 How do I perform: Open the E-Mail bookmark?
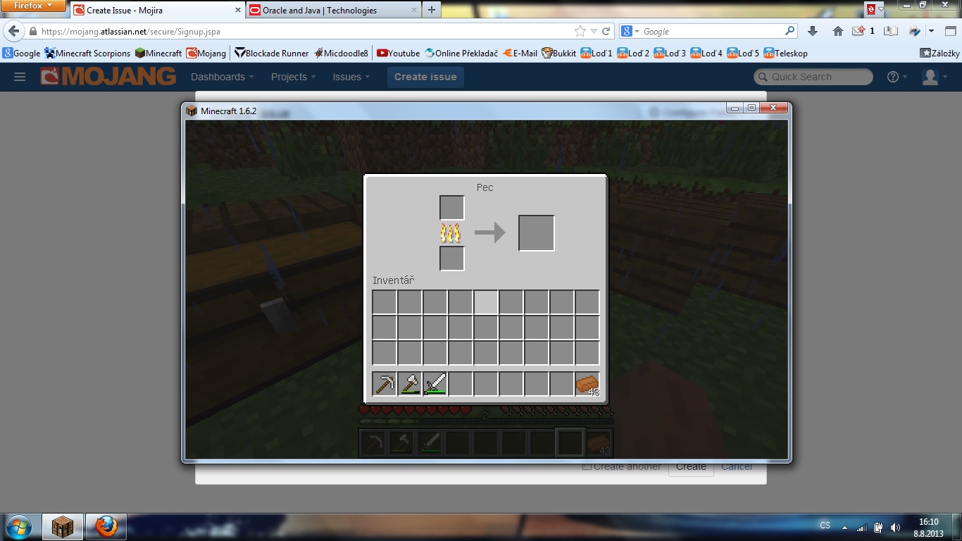[520, 53]
